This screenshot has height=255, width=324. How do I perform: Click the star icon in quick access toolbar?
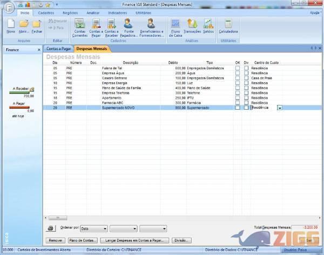[x=48, y=5]
